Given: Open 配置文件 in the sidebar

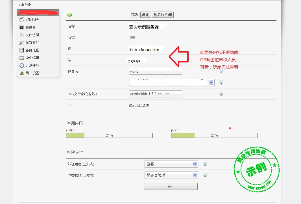Looking at the screenshot, I should coord(32,43).
